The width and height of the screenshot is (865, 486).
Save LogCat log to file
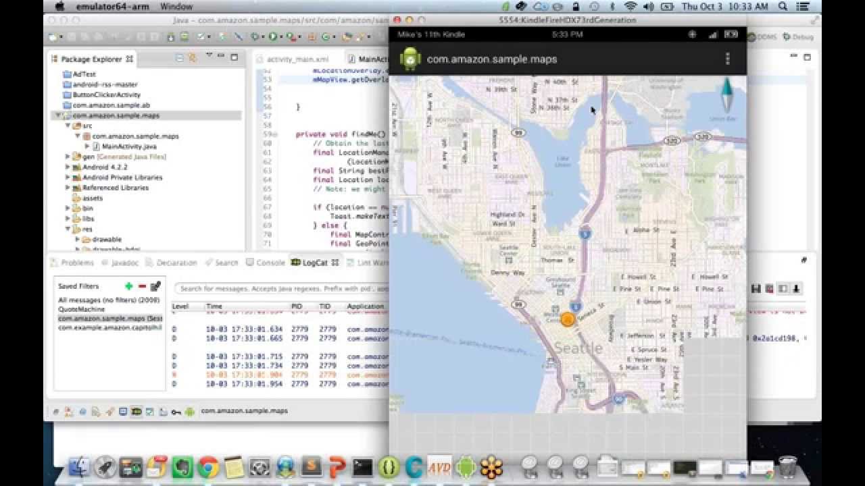756,289
